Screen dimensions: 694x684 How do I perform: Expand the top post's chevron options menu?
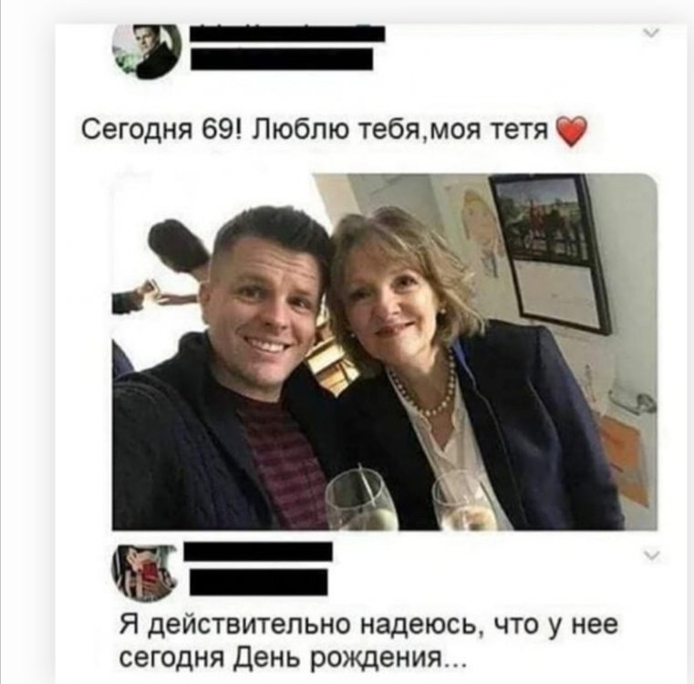coord(651,33)
